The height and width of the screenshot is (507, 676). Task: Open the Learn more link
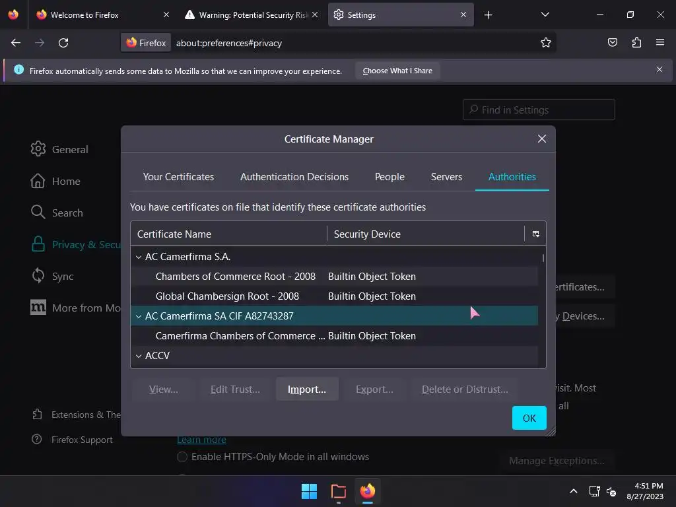201,440
